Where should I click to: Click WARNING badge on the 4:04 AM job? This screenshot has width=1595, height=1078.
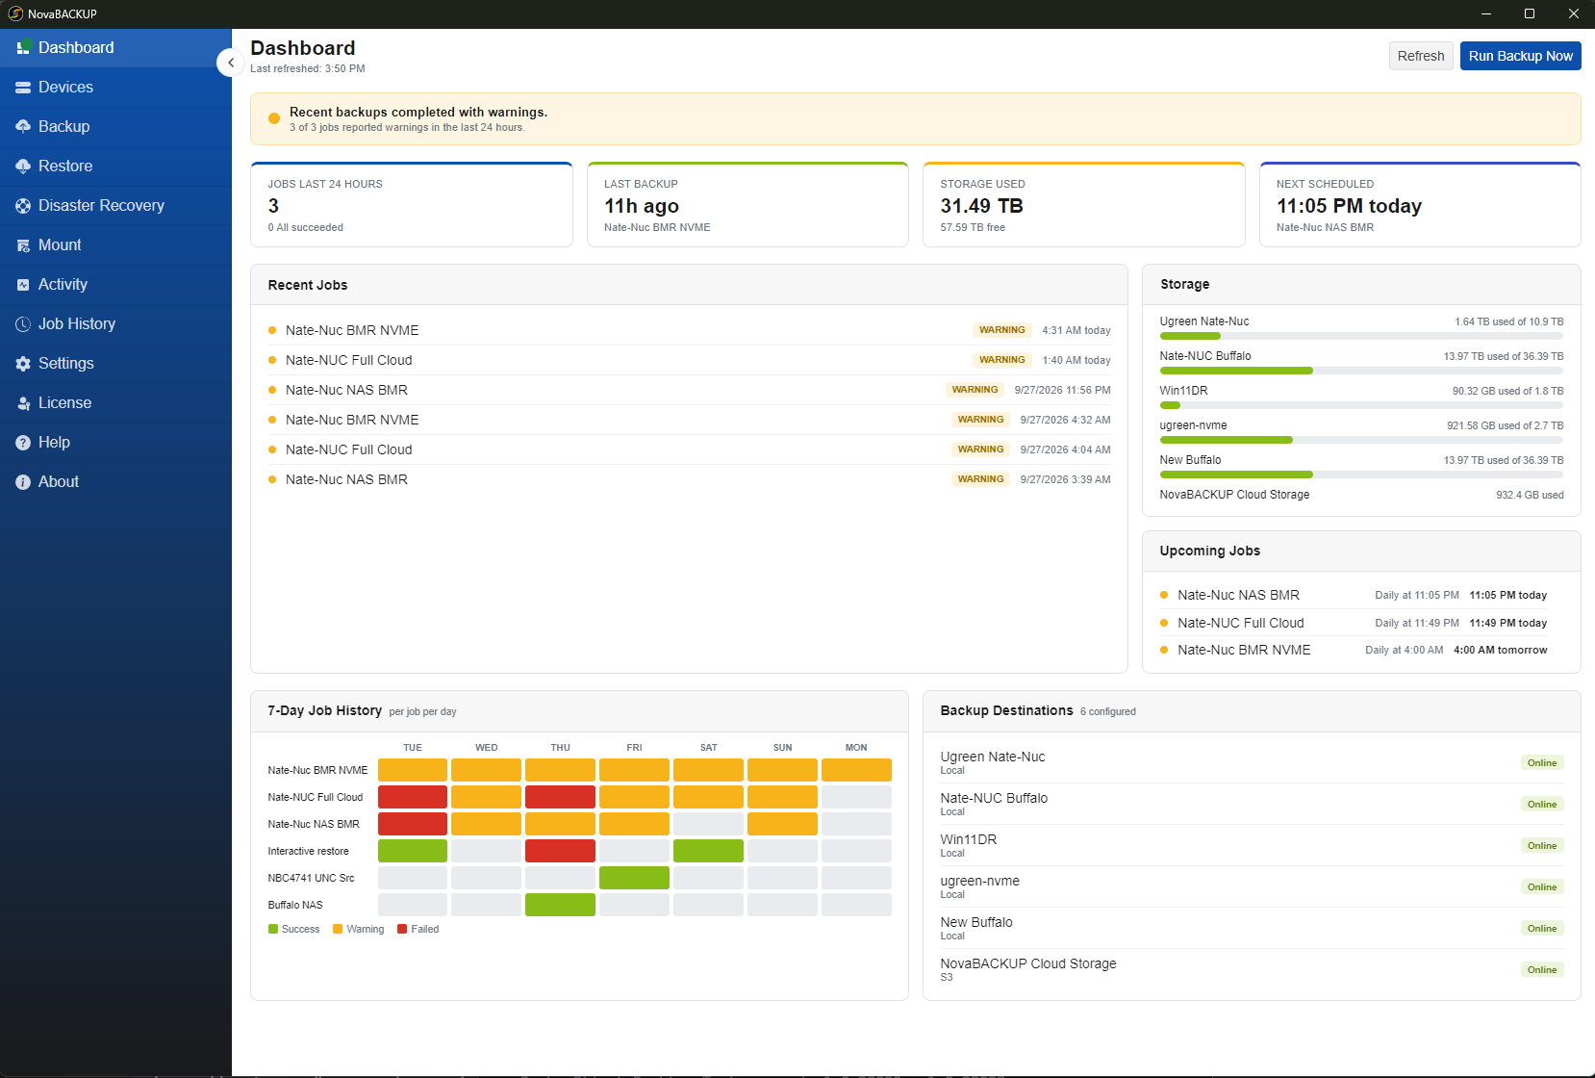[980, 449]
